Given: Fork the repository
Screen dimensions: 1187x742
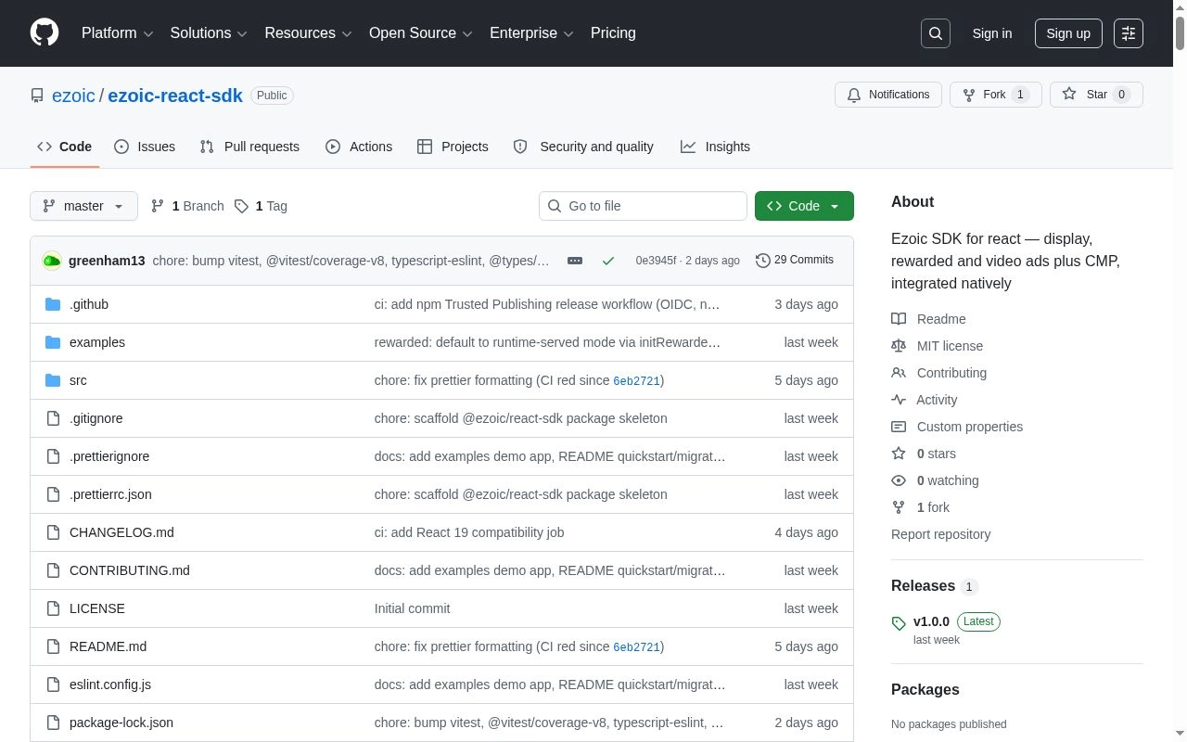Looking at the screenshot, I should pos(995,95).
